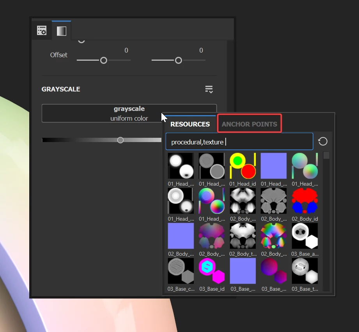Open the properties settings tab icon

tap(42, 30)
